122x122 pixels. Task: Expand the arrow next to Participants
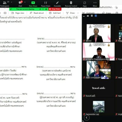point(12,2)
